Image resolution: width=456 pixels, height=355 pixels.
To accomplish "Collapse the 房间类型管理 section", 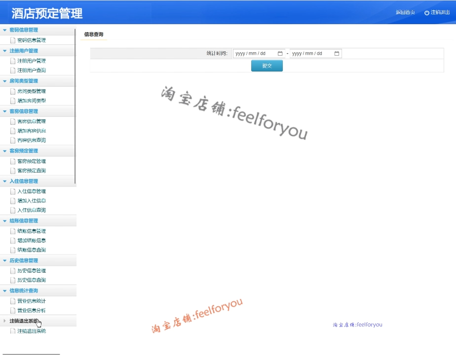I will [4, 81].
